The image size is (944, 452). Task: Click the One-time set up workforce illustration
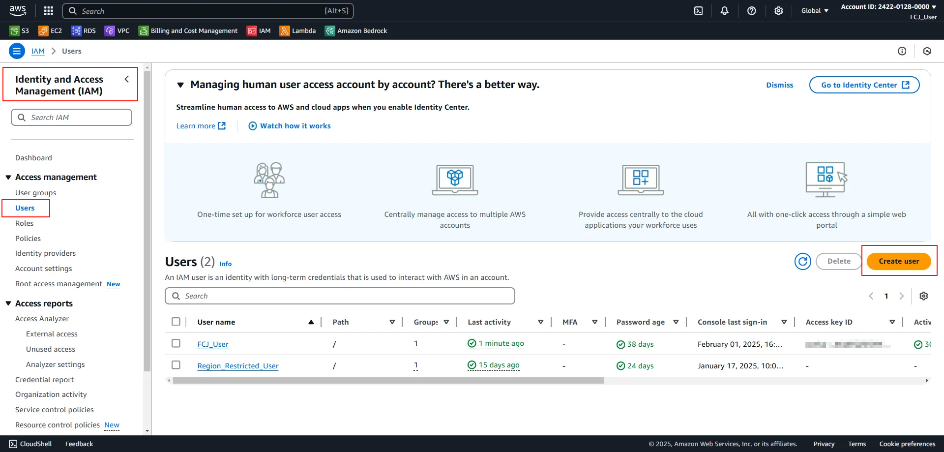pyautogui.click(x=269, y=180)
